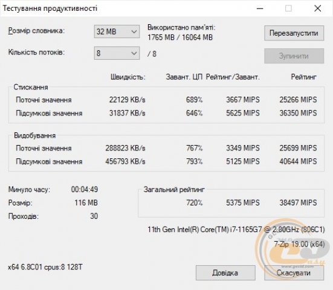Cancel the benchmark with Скасувати
Viewport: 333px width, 290px height.
pos(294,273)
